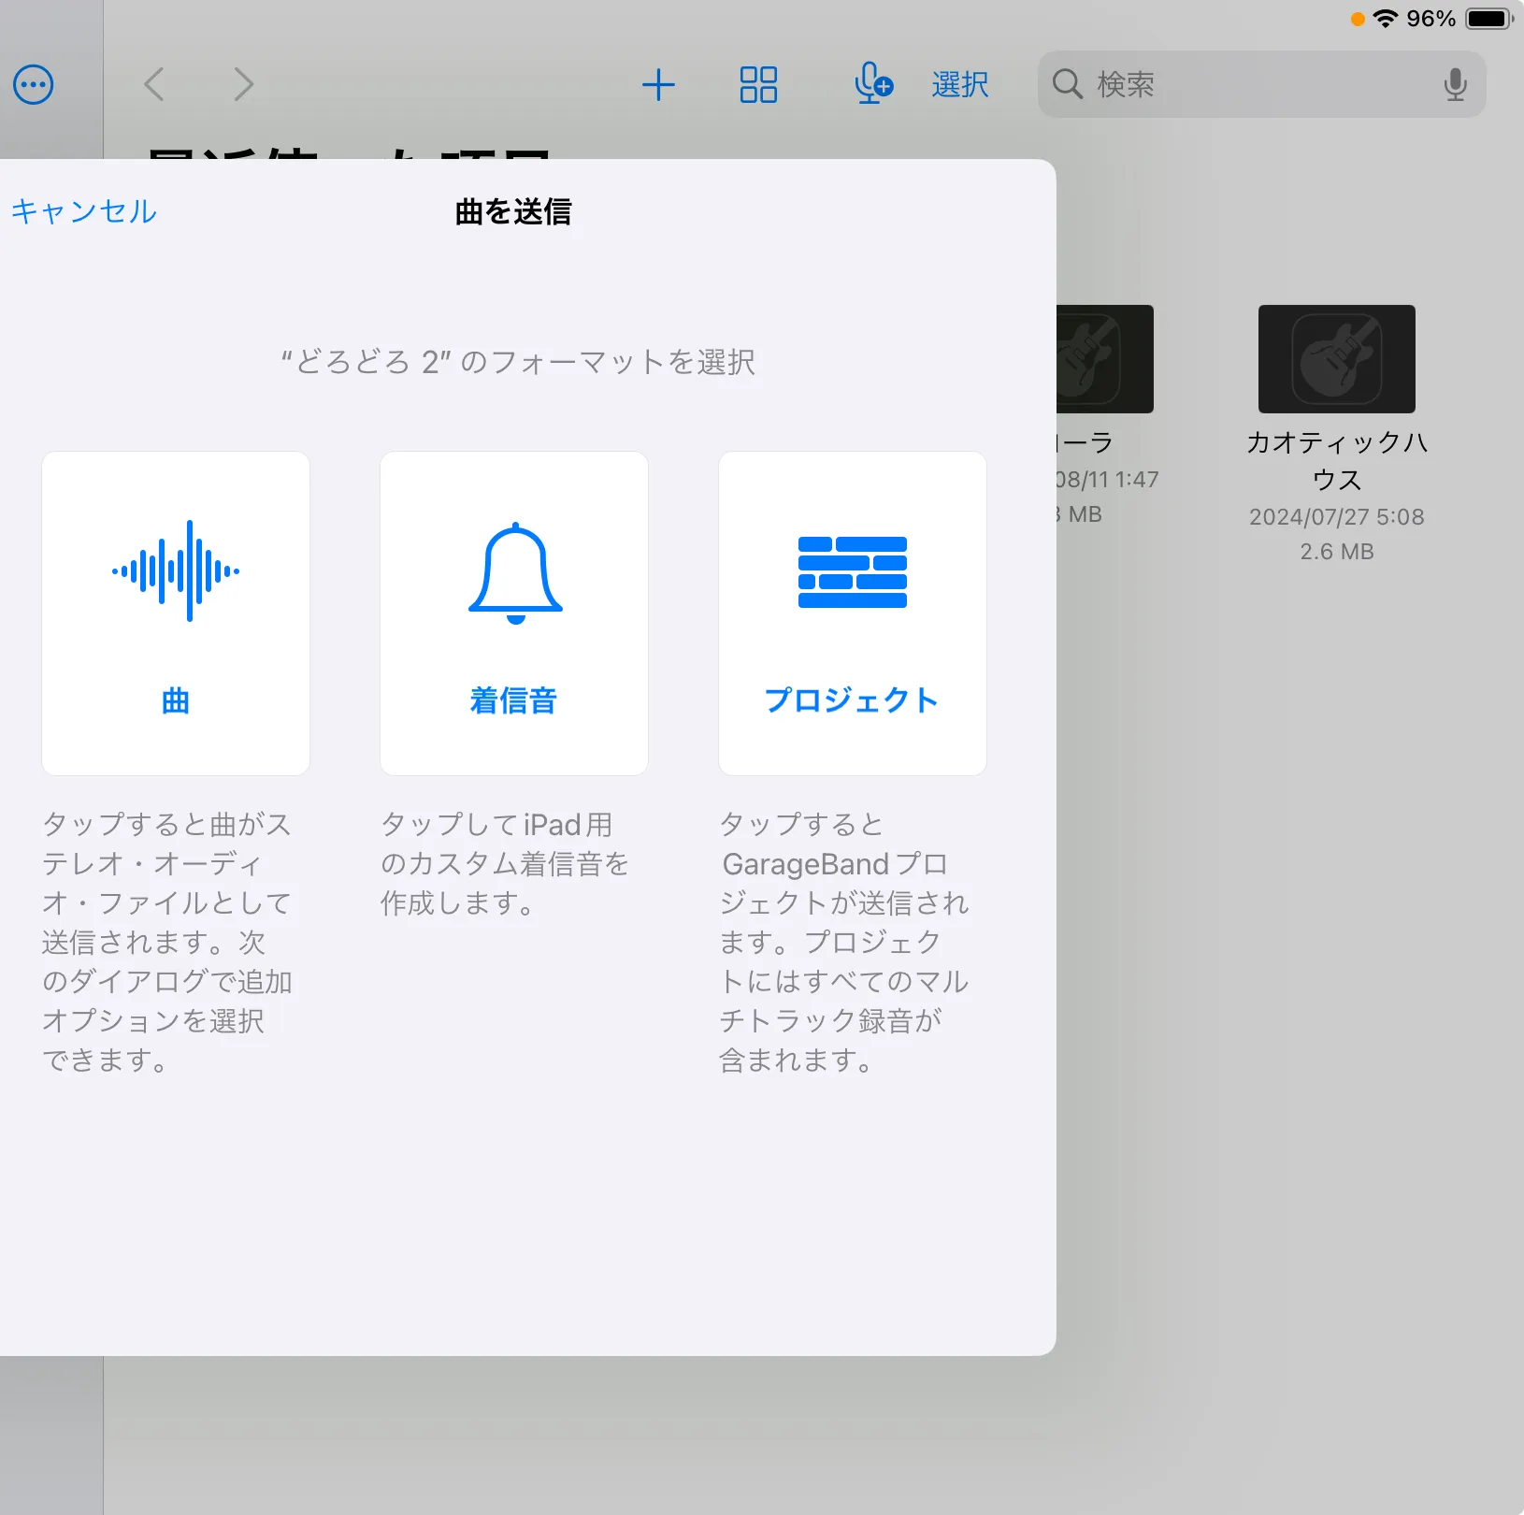Open the partially hidden GarageBand project thumbnail
The image size is (1524, 1515).
[1105, 359]
